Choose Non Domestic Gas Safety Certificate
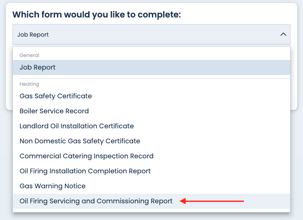The height and width of the screenshot is (220, 303). 79,141
